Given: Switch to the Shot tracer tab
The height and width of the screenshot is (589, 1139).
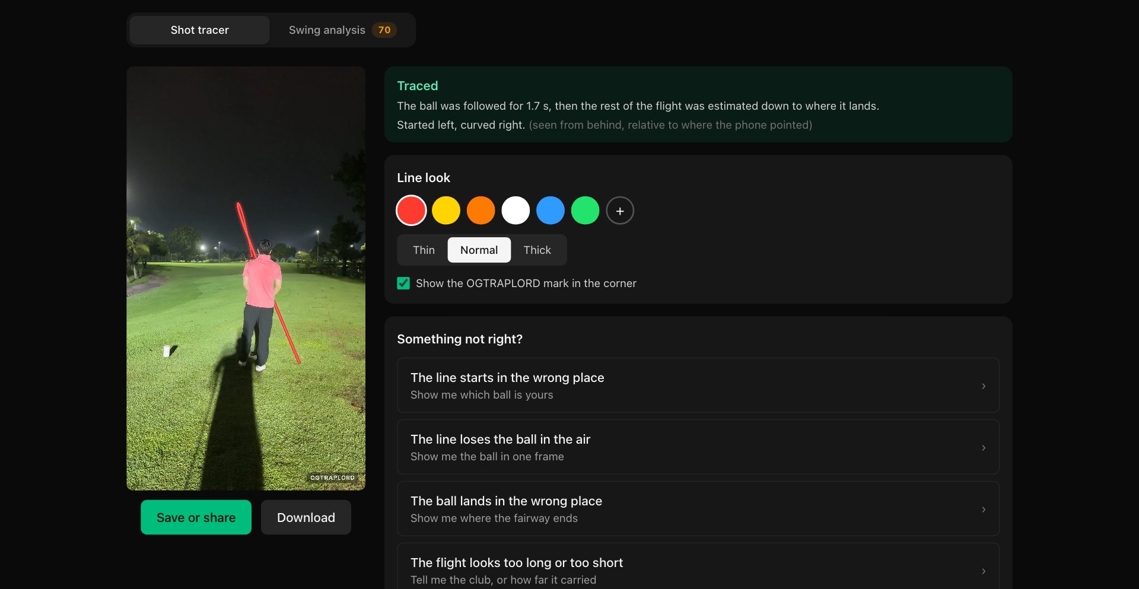Looking at the screenshot, I should pyautogui.click(x=199, y=30).
